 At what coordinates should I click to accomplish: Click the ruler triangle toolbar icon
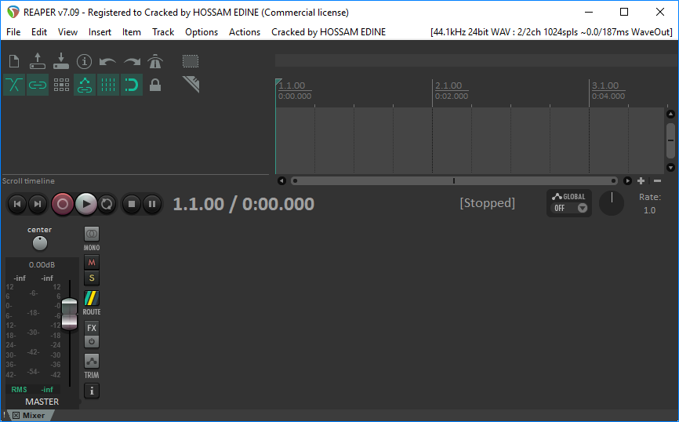(x=191, y=85)
